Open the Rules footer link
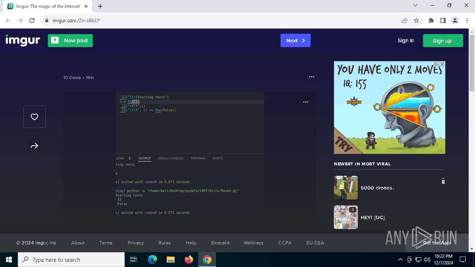 [x=164, y=243]
